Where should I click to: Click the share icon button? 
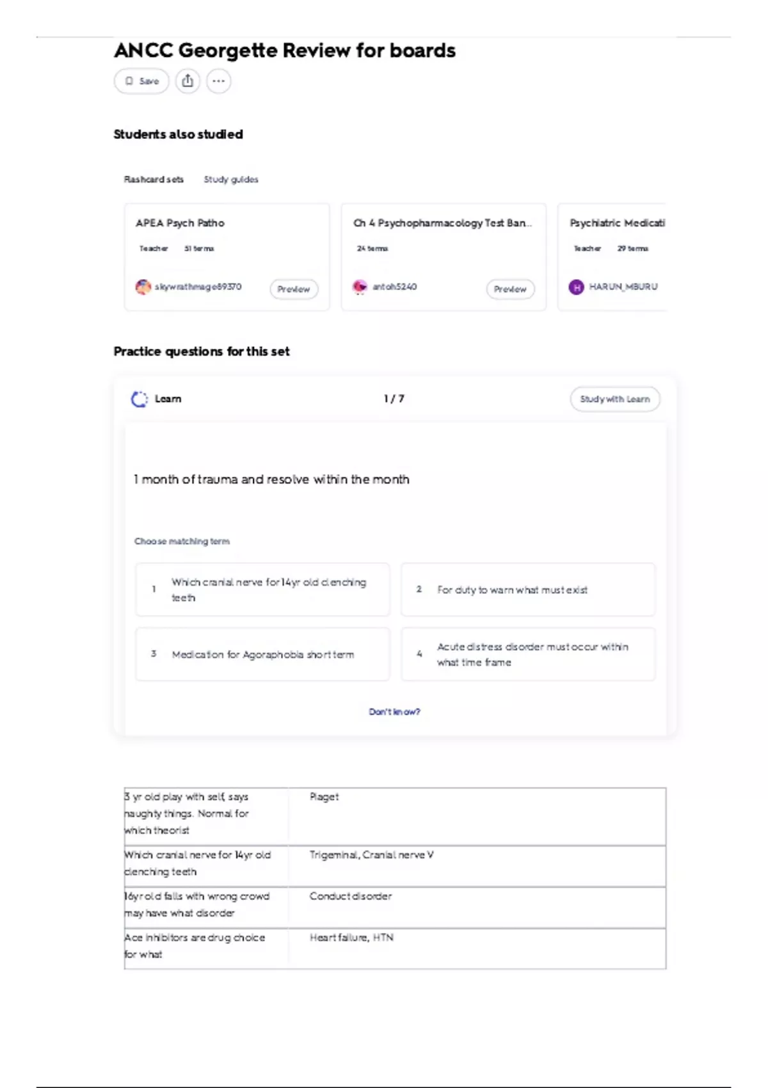click(188, 81)
